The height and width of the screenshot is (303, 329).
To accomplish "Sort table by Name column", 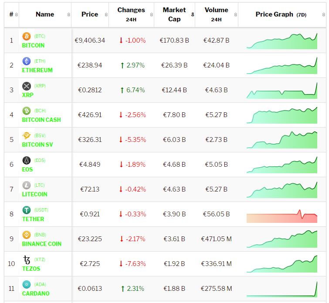I will [x=45, y=14].
